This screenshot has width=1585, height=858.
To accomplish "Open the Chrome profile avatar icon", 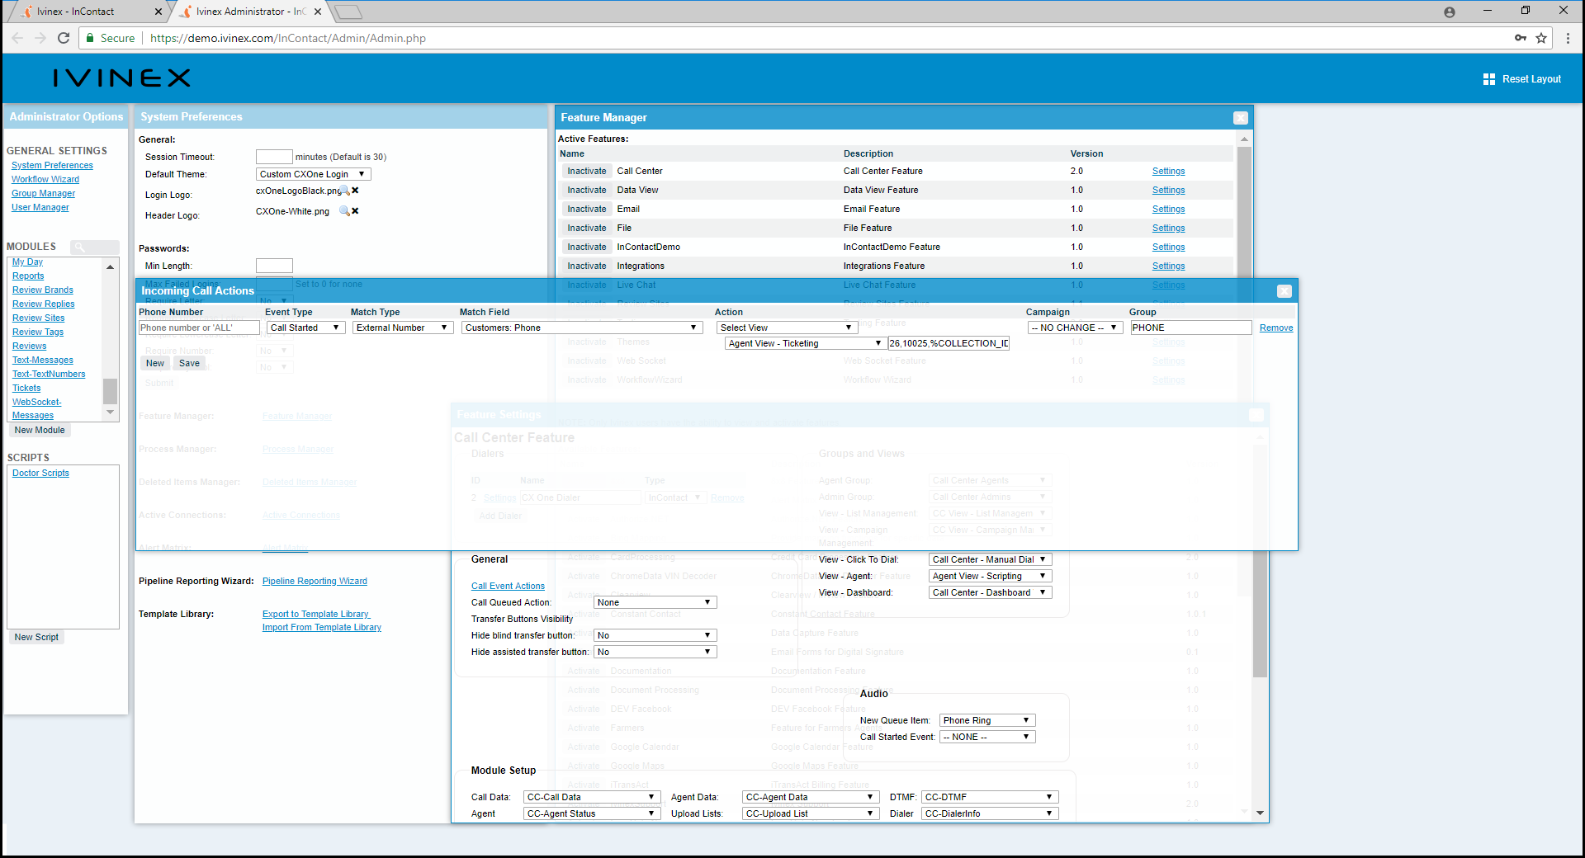I will [x=1450, y=12].
